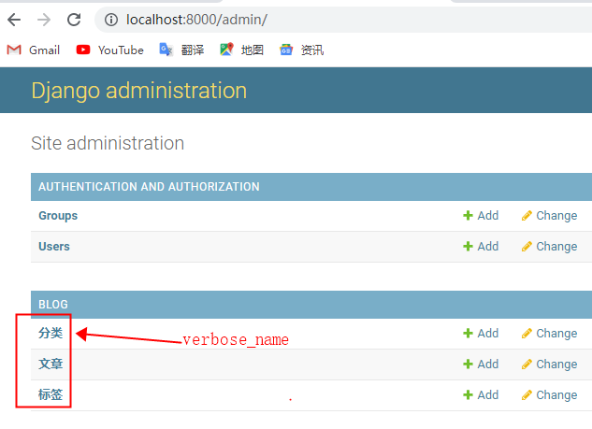Open the 文章 article model link
Image resolution: width=592 pixels, height=429 pixels.
[51, 365]
